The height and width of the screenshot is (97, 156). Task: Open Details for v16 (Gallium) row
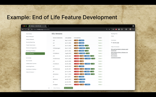pyautogui.click(x=100, y=53)
